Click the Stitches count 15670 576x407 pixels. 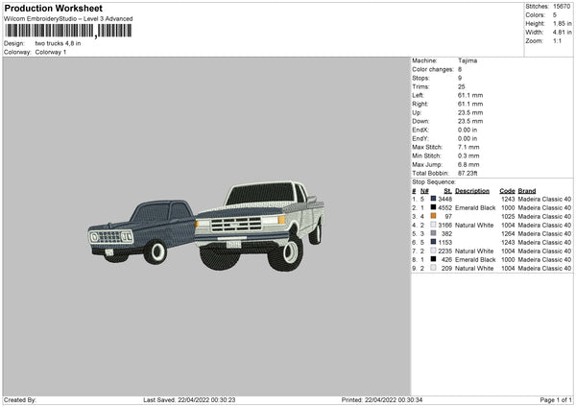click(562, 7)
